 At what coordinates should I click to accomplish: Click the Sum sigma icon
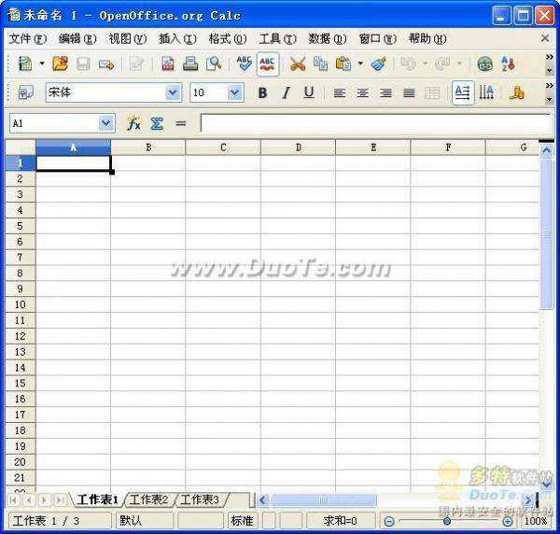tap(157, 123)
